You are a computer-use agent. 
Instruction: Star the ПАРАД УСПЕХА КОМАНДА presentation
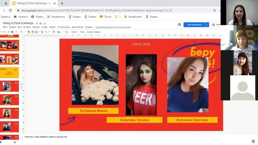pyautogui.click(x=37, y=23)
